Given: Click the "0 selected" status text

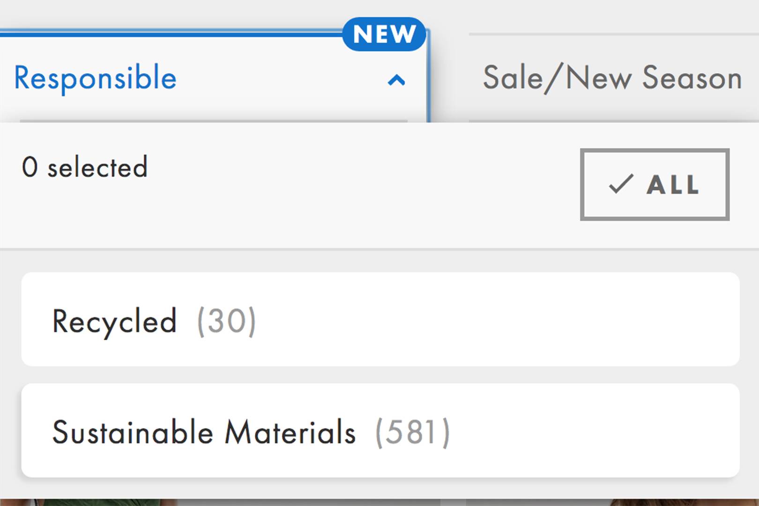Looking at the screenshot, I should click(x=85, y=167).
